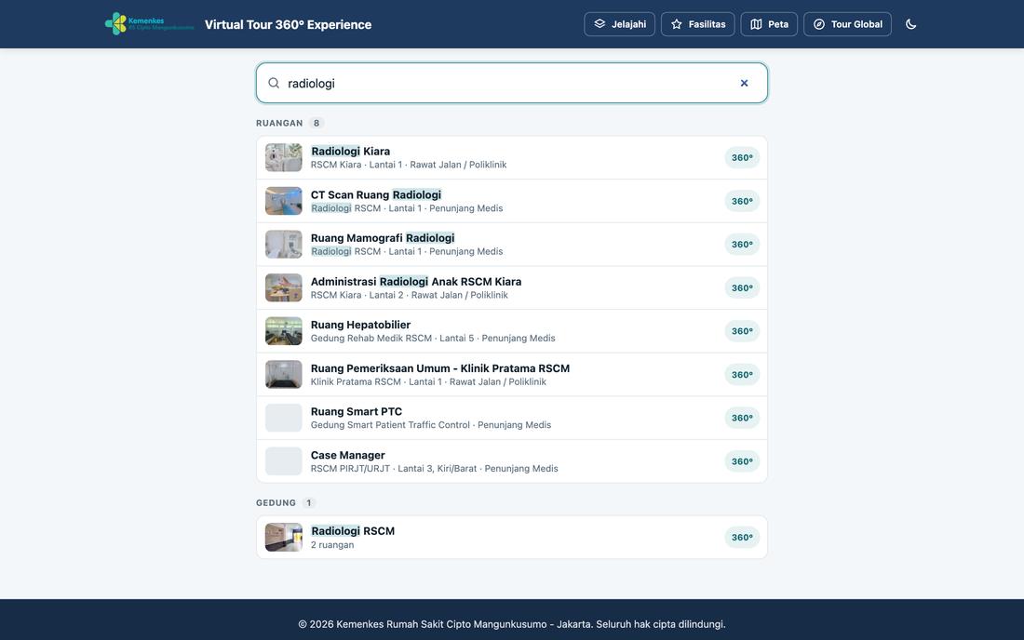Click the '2 ruangan' text under Radiologi RSCM

coord(332,545)
